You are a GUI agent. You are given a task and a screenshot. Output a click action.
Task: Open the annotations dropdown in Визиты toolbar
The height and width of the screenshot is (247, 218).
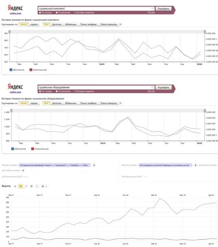(44, 186)
